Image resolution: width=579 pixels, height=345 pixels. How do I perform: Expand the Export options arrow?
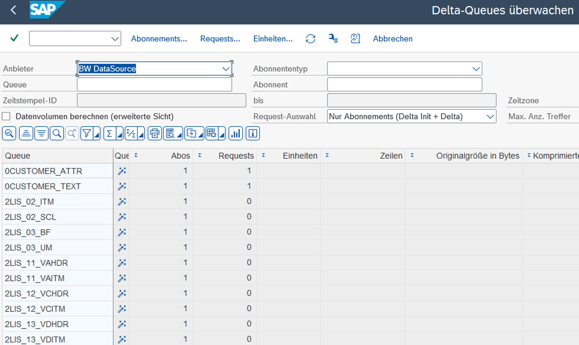[x=201, y=135]
